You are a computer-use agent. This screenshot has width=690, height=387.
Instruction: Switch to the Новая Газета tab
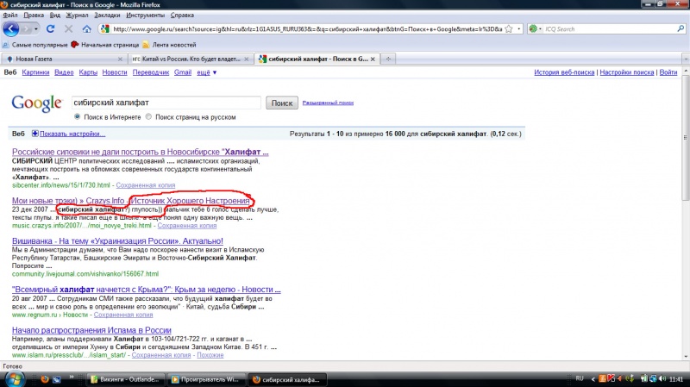(x=64, y=59)
